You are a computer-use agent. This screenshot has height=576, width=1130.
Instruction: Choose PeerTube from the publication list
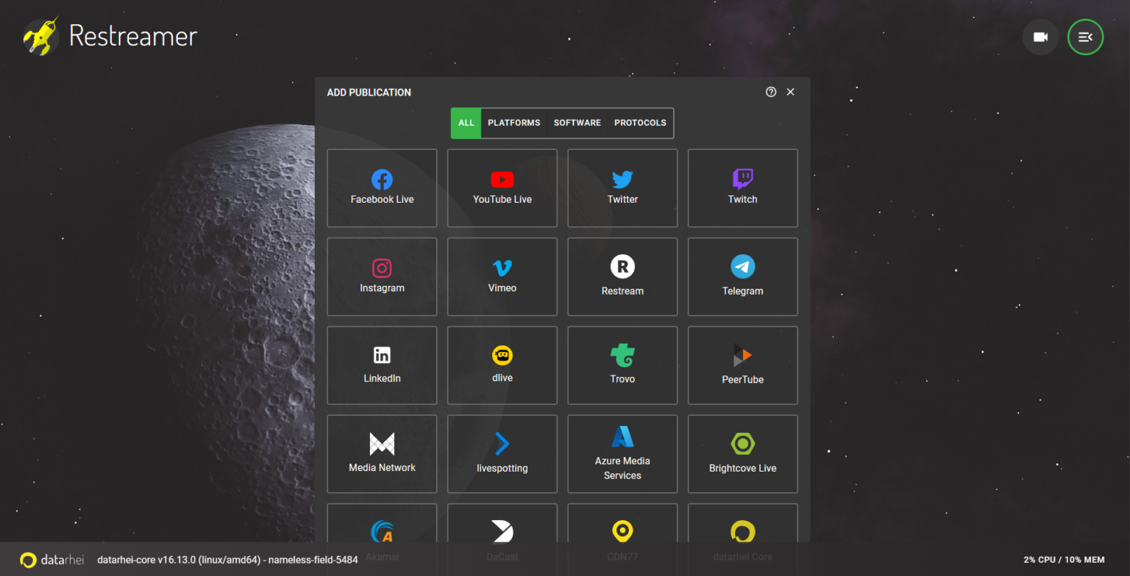click(x=742, y=365)
